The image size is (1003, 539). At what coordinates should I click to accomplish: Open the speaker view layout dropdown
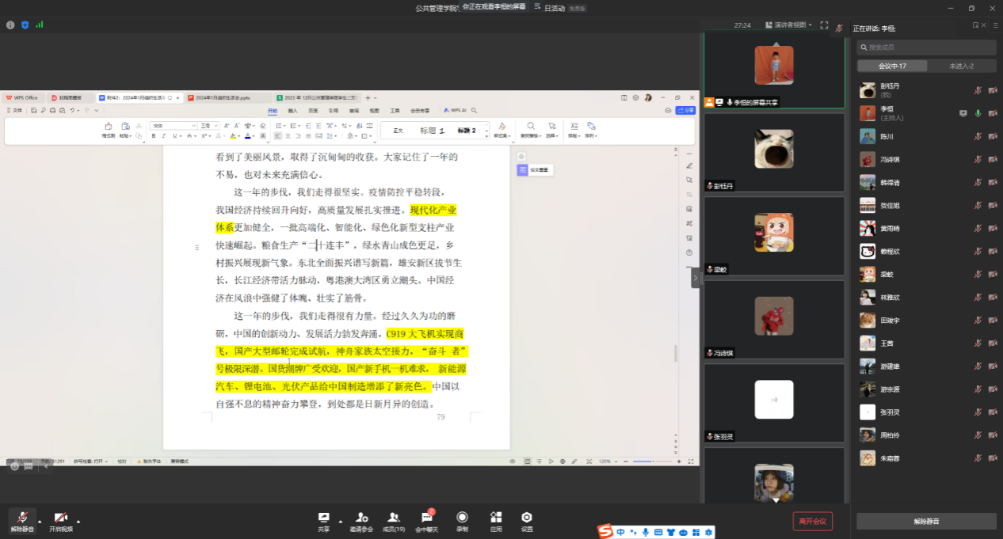tap(788, 25)
